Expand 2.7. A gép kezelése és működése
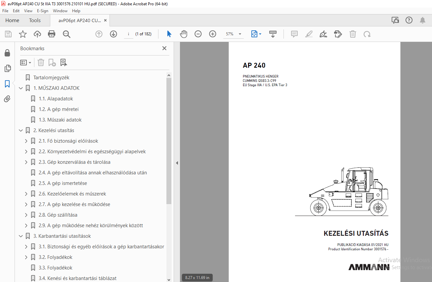Viewport: 432px width, 282px height. 26,204
